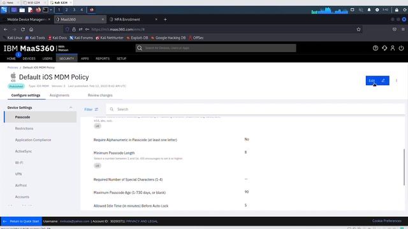Switch to workspace 4
Image resolution: width=408 pixels, height=229 pixels.
(x=82, y=10)
